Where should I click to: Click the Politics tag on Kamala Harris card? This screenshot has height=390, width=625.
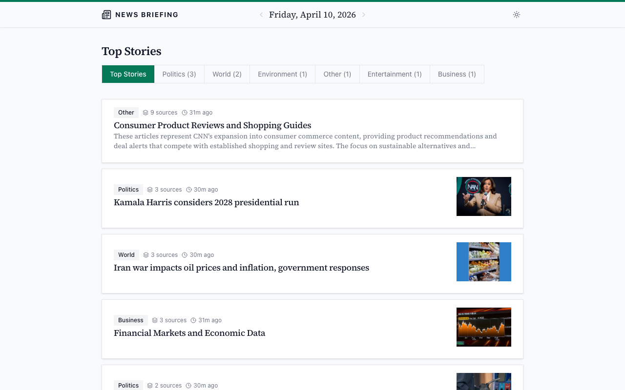[x=128, y=190]
